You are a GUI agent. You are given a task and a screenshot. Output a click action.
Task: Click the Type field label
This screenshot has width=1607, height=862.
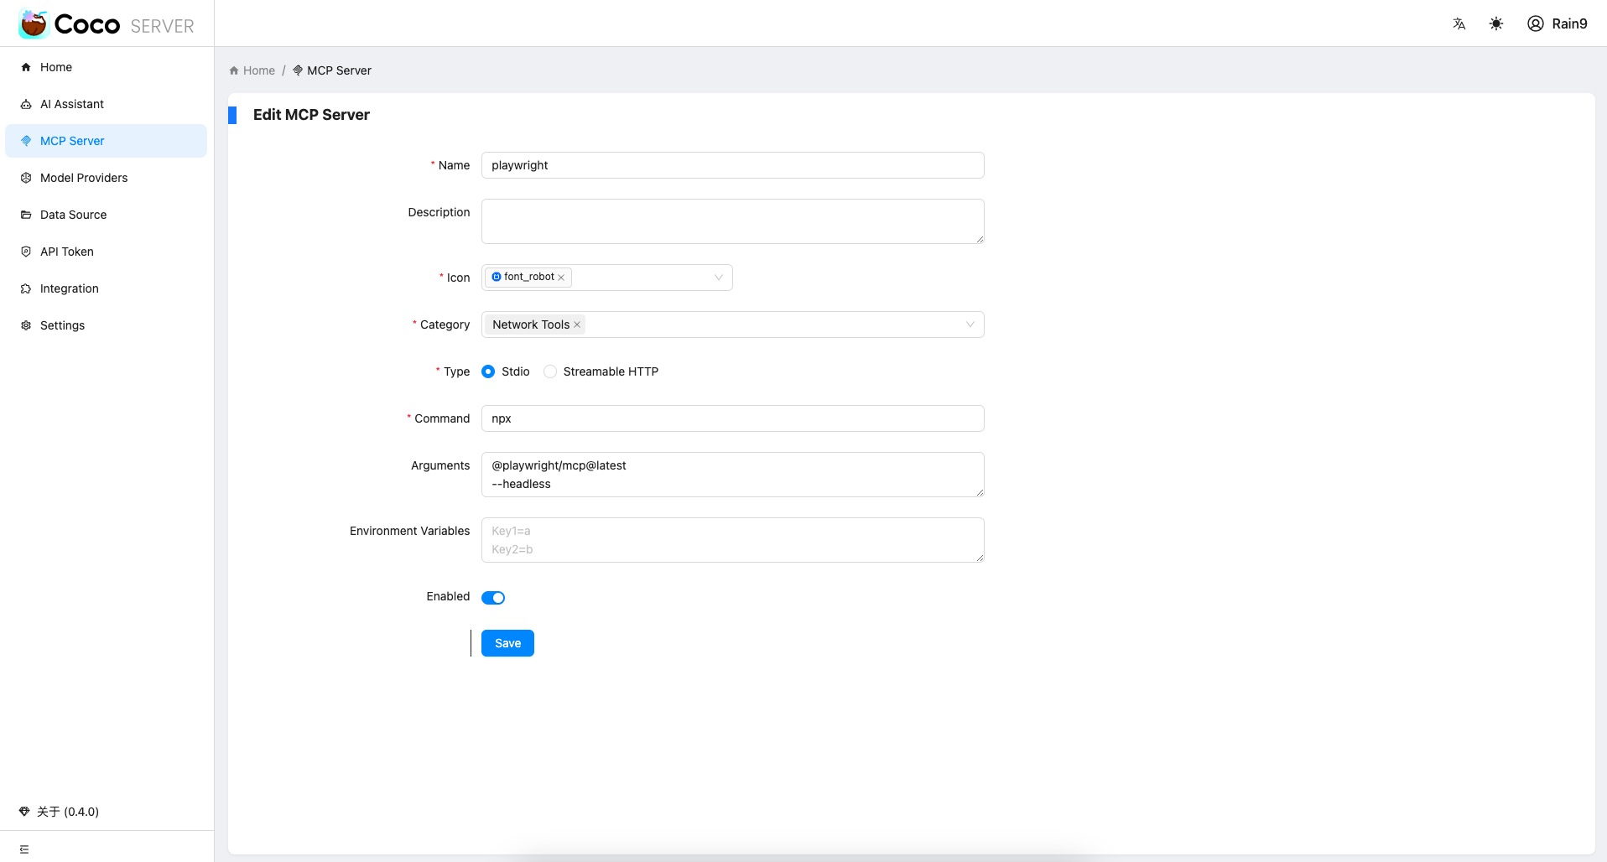point(456,371)
